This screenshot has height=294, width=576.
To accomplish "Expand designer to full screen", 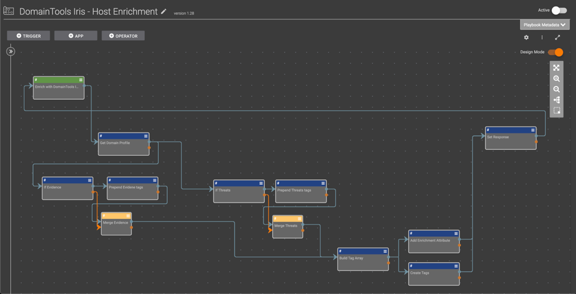I will point(558,37).
